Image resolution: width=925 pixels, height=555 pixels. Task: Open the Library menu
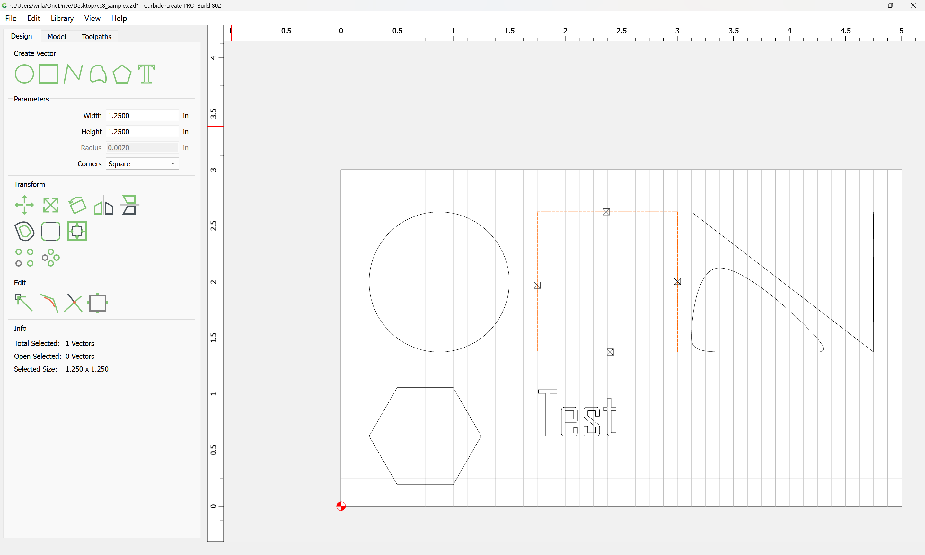[62, 18]
